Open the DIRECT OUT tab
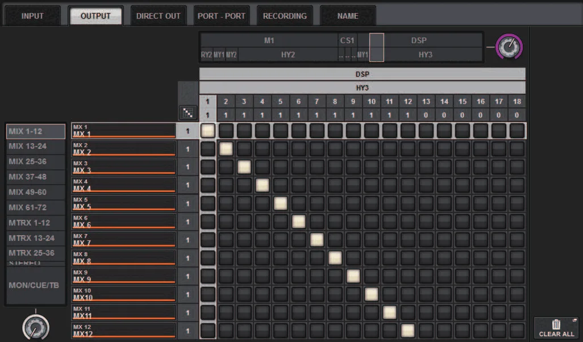 [x=159, y=16]
